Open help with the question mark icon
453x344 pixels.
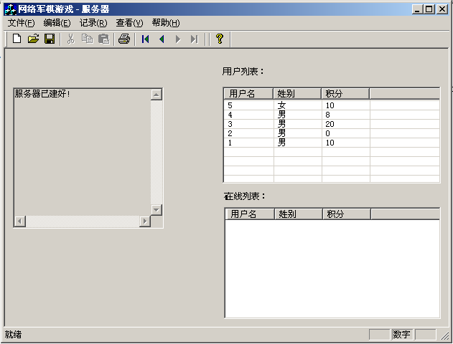coord(220,39)
